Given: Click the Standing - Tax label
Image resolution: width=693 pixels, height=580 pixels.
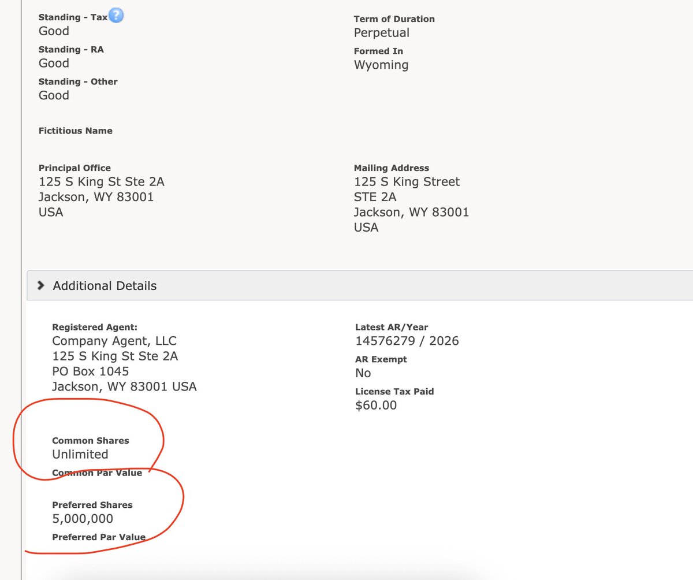Looking at the screenshot, I should tap(73, 17).
